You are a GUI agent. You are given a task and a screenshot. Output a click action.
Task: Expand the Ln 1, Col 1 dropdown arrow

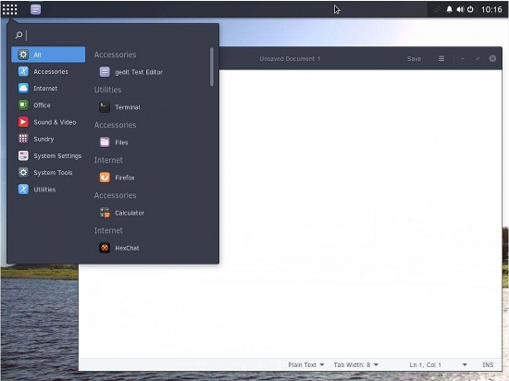pyautogui.click(x=465, y=364)
